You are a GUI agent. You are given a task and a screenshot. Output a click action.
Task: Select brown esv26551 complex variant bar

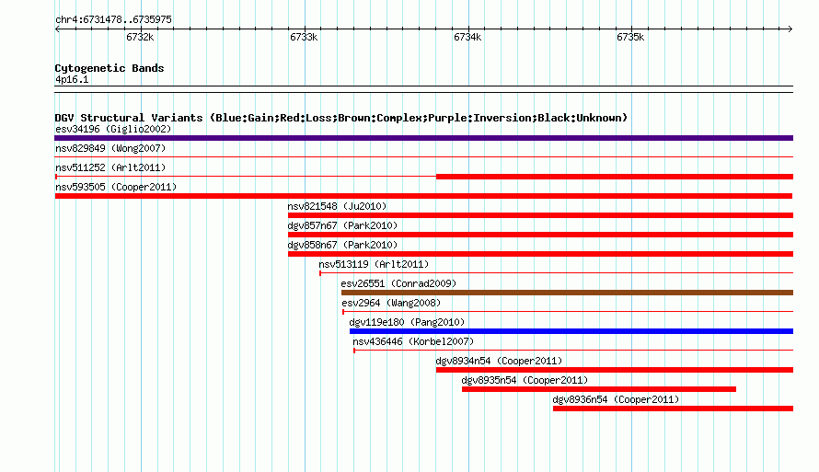pos(567,293)
